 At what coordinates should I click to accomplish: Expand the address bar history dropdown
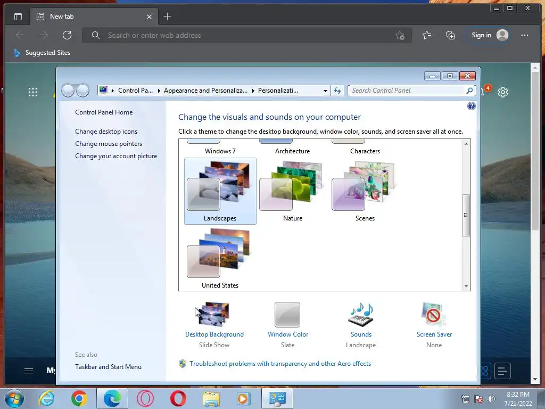[x=325, y=91]
